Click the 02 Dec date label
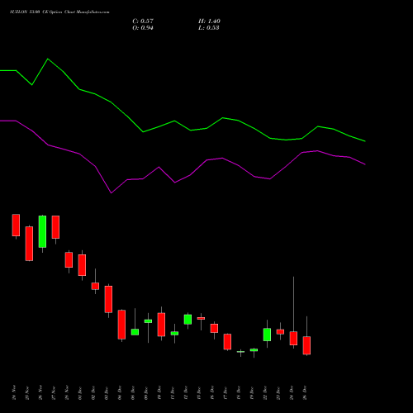Viewport: 413px width, 413px height. [93, 392]
